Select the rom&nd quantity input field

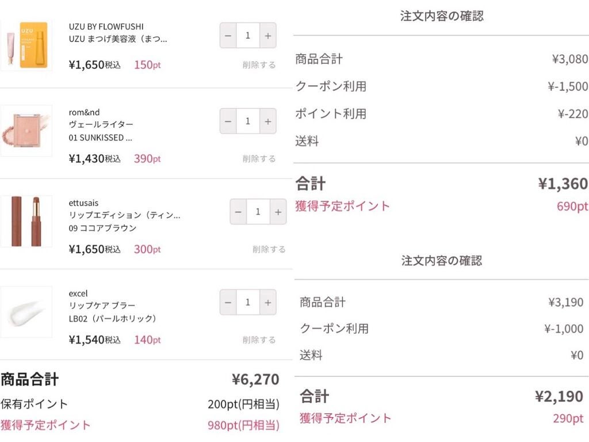(247, 121)
